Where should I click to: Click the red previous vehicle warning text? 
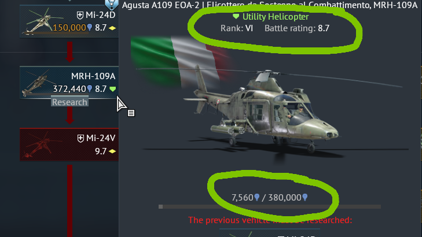tap(270, 220)
